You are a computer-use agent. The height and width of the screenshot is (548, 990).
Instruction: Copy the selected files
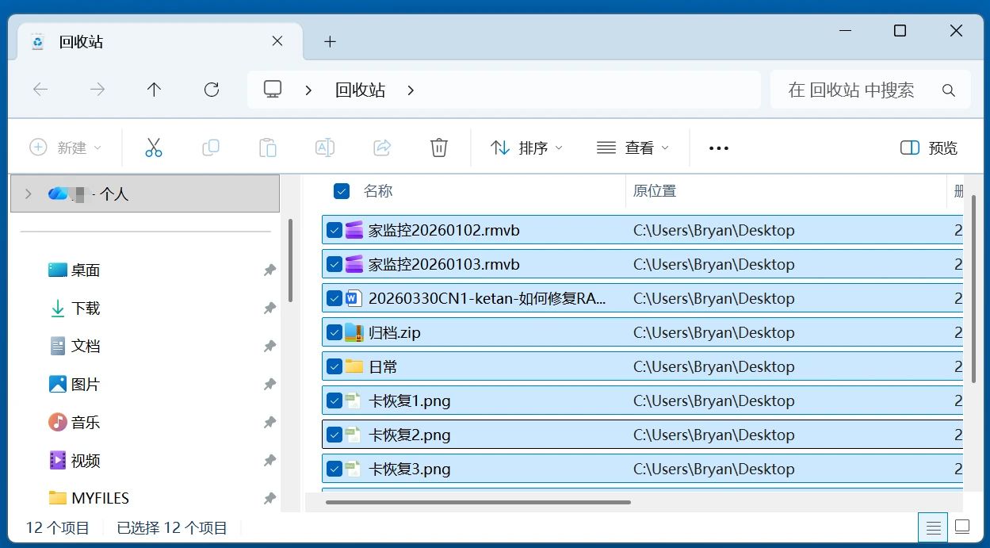pyautogui.click(x=210, y=148)
